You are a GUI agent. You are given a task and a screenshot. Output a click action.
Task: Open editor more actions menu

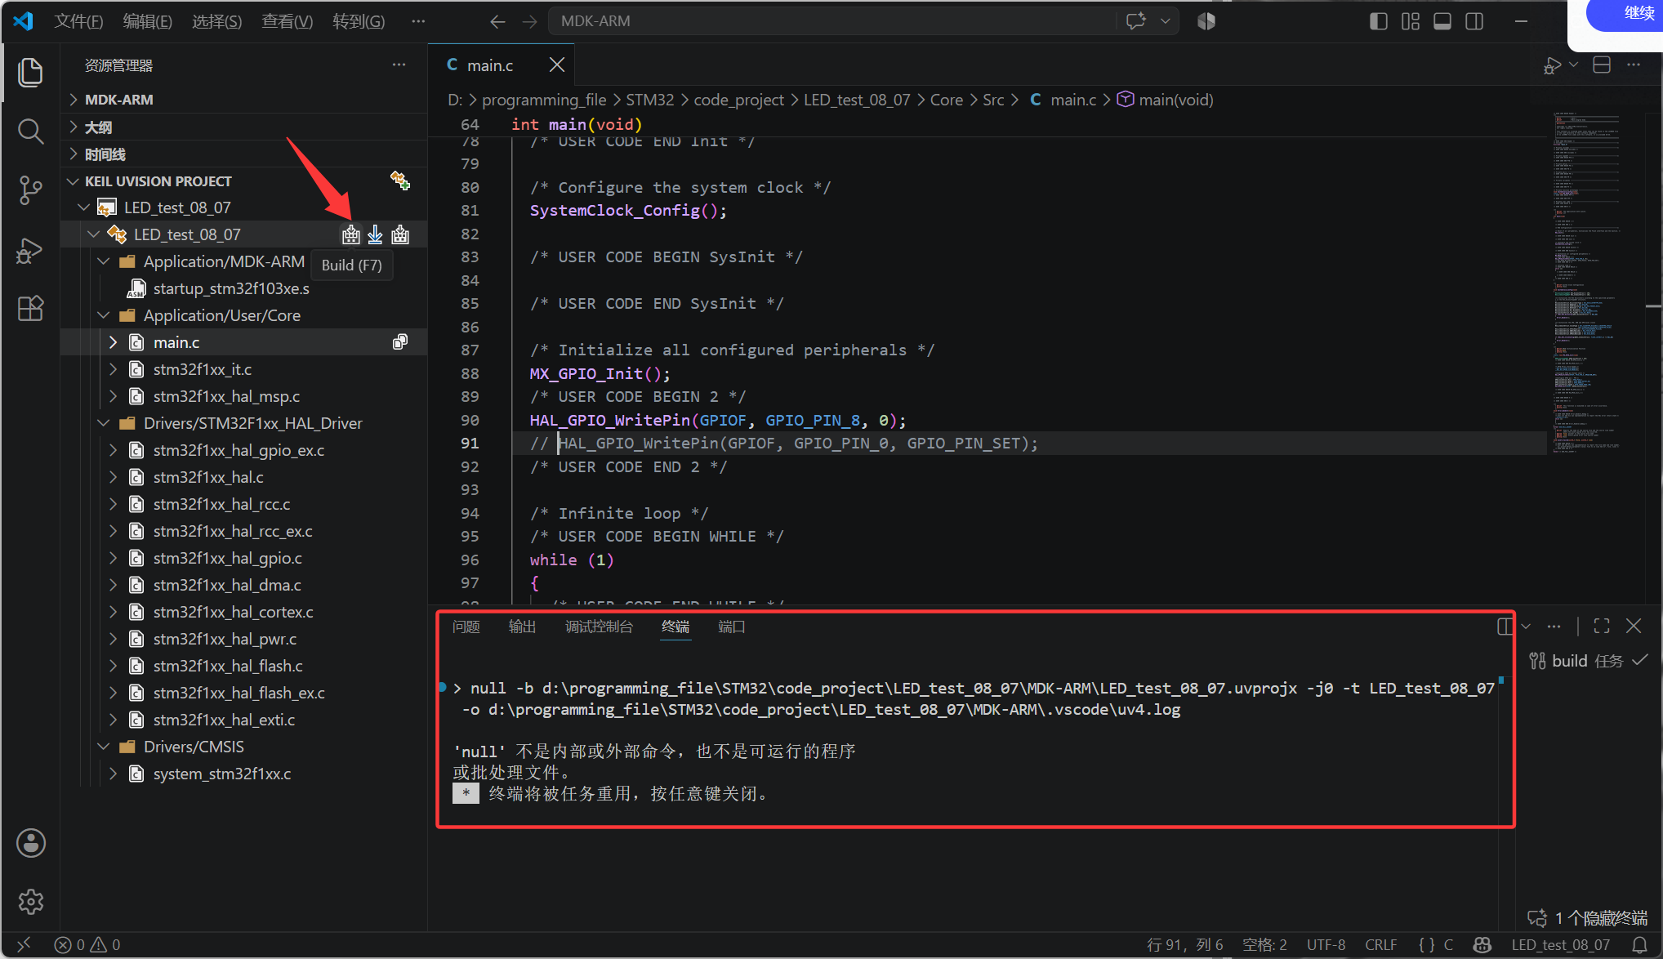tap(1634, 65)
